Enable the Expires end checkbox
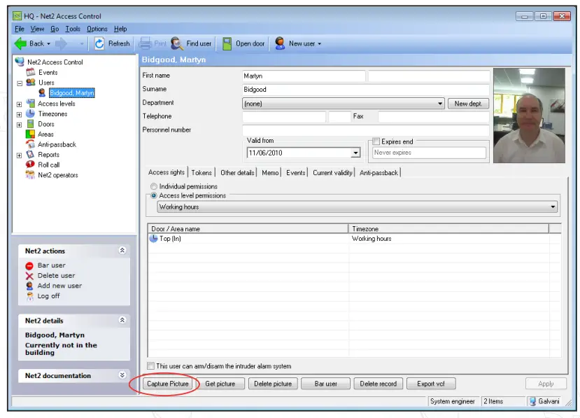The height and width of the screenshot is (418, 580). (x=376, y=141)
